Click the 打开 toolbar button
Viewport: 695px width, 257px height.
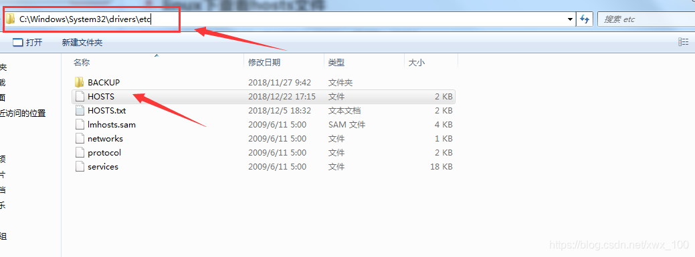pyautogui.click(x=27, y=43)
